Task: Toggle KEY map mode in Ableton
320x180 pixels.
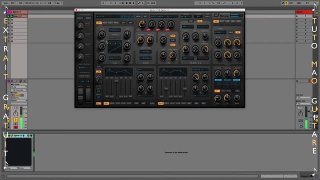Action: click(291, 3)
